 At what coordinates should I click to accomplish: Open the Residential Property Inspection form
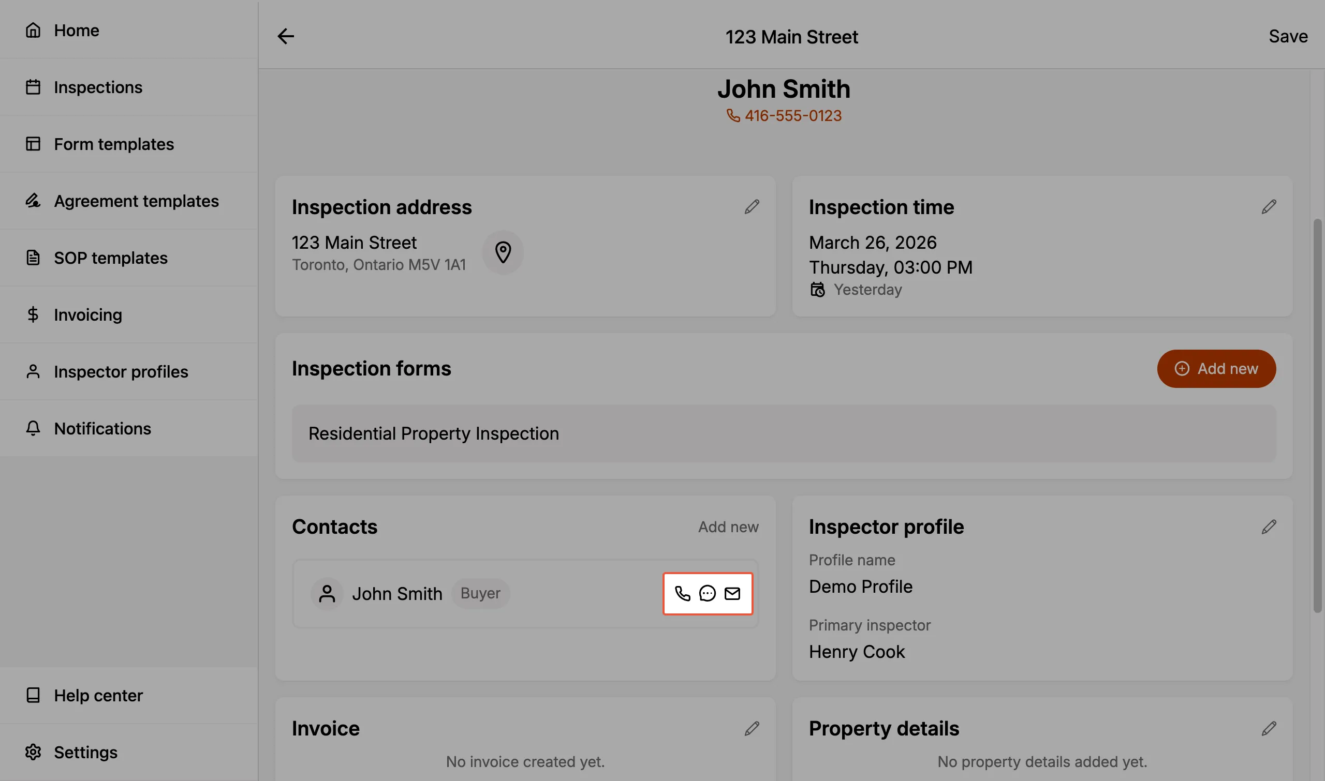click(x=784, y=433)
